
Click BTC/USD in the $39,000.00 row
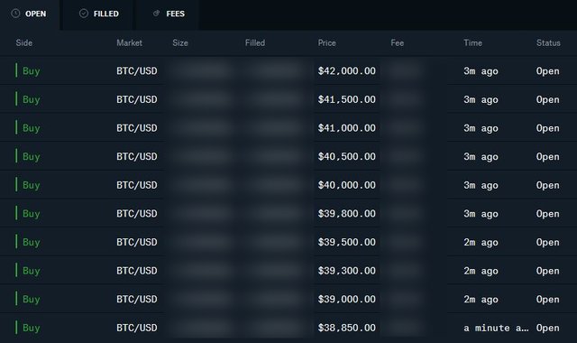pyautogui.click(x=137, y=299)
